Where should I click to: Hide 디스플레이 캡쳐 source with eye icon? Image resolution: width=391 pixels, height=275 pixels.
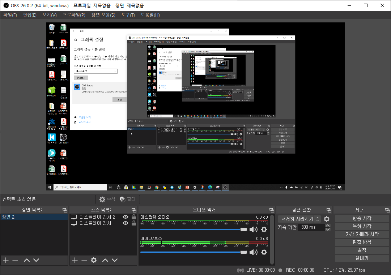coord(126,223)
